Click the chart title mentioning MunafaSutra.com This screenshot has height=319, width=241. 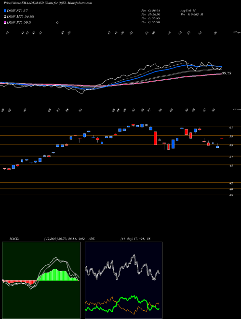coord(48,3)
